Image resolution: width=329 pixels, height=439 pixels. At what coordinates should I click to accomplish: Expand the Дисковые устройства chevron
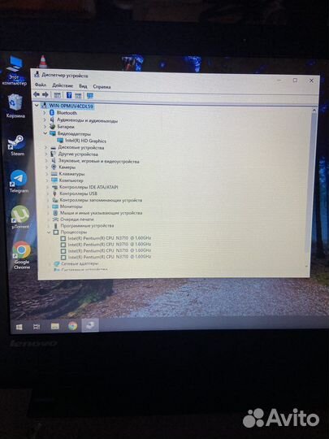45,147
